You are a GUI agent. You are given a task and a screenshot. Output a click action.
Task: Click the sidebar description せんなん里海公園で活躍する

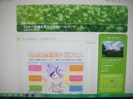click(x=111, y=62)
